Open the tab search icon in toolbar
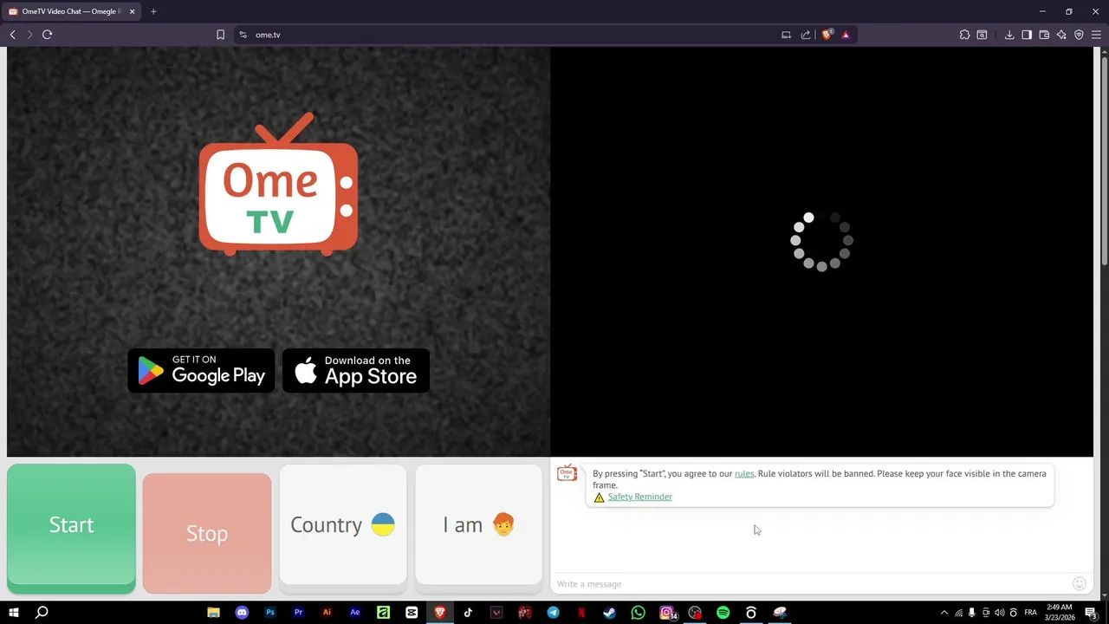The width and height of the screenshot is (1109, 624). point(982,35)
